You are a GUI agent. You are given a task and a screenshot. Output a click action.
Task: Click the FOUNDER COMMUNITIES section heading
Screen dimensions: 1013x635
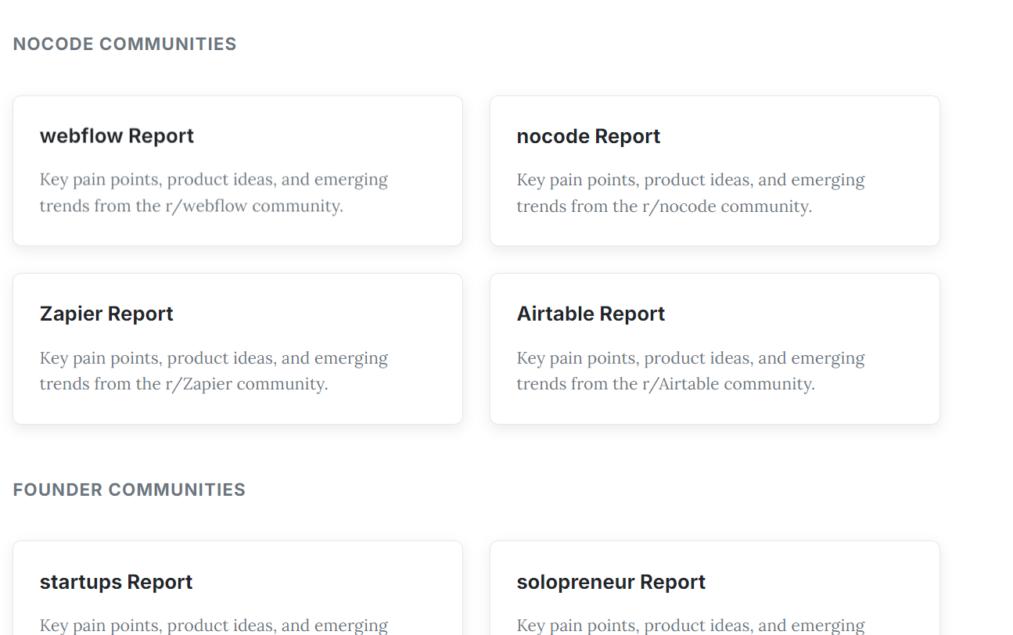click(129, 490)
